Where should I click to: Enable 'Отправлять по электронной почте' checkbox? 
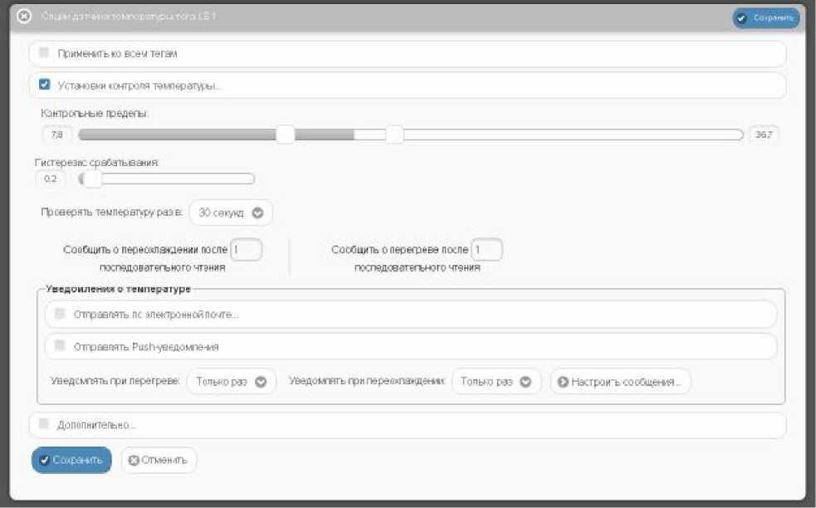click(x=60, y=313)
